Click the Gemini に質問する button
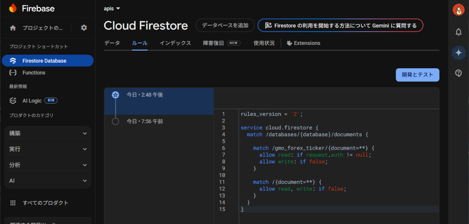 [340, 25]
